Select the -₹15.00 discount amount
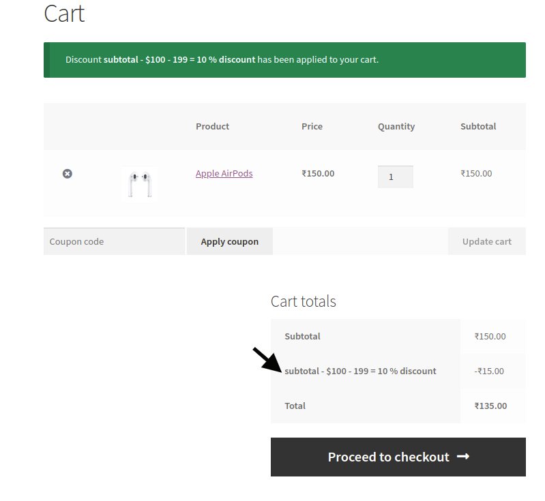 tap(489, 371)
